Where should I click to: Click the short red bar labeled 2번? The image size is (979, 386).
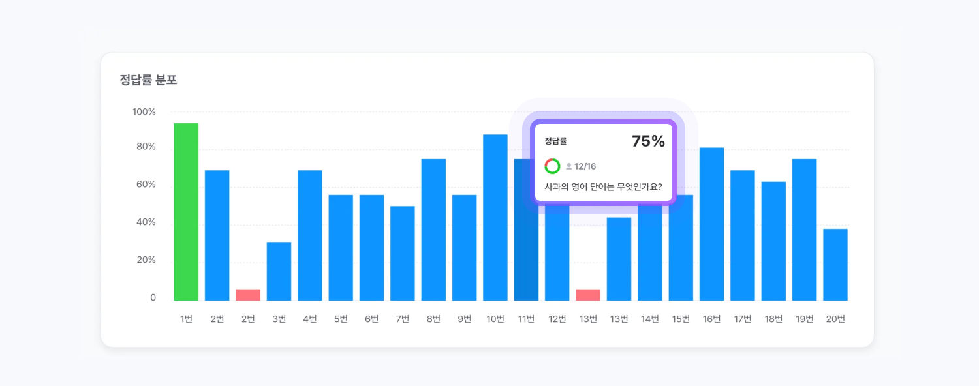[x=248, y=295]
